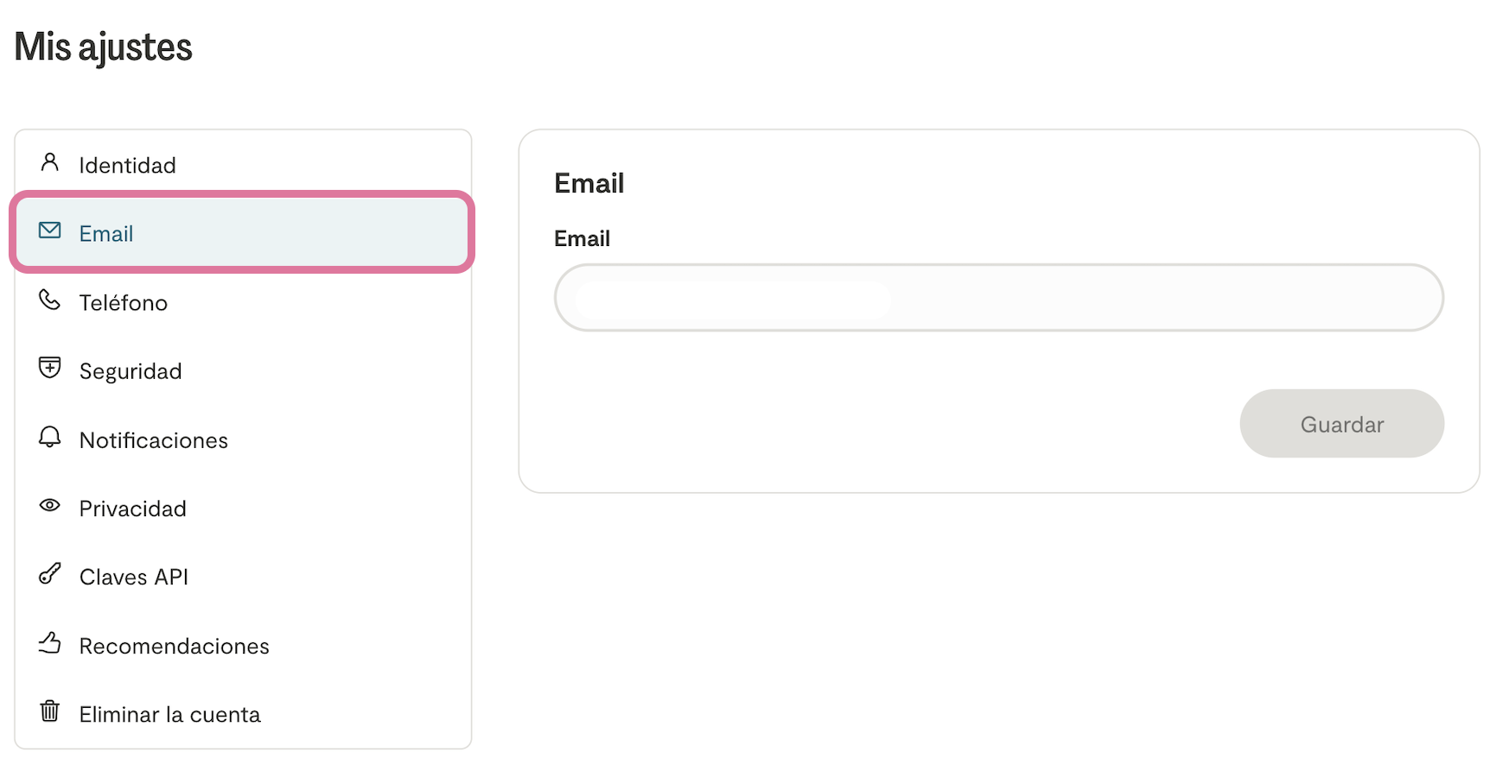Click the Eliminar la cuenta trash icon
Viewport: 1509px width, 758px height.
point(50,711)
